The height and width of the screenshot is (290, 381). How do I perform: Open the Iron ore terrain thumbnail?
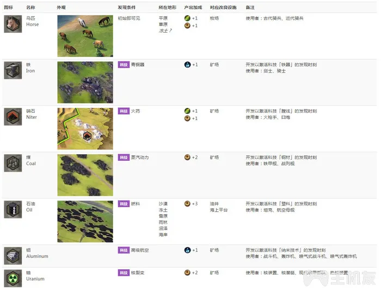(85, 82)
